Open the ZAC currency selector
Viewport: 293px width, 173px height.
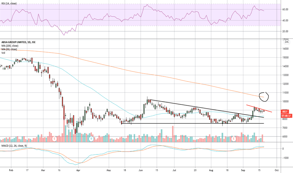(x=287, y=42)
